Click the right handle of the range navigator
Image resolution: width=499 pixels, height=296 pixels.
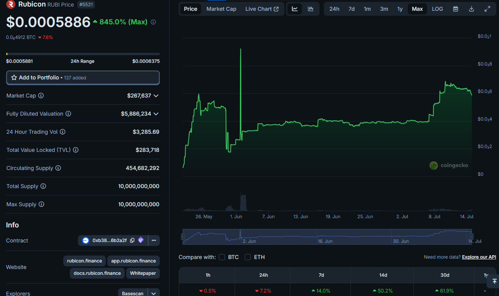click(x=472, y=237)
